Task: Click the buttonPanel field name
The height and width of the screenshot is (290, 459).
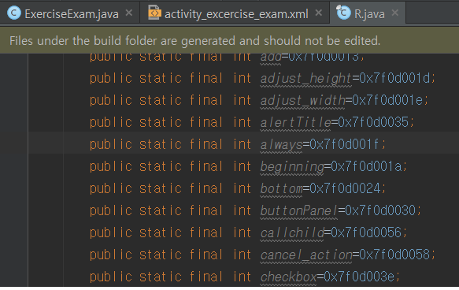Action: pyautogui.click(x=299, y=210)
